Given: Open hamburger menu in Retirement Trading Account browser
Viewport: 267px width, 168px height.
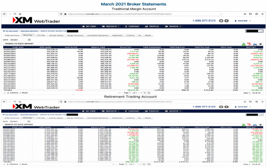Looking at the screenshot, I should 263,102.
